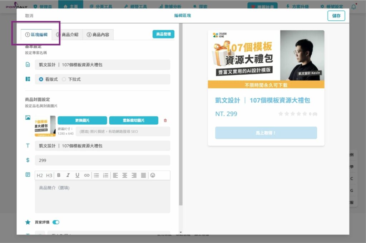Screen dimensions: 366x243
Task: Focus the product title field beside T icon
Action: pos(103,146)
